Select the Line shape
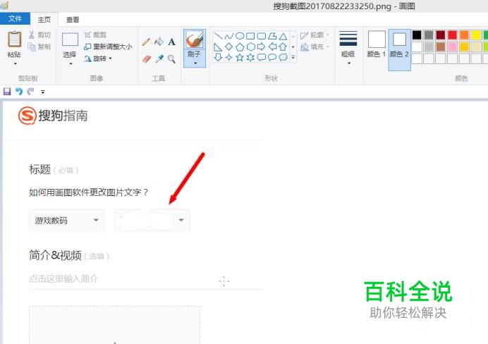 tap(218, 36)
